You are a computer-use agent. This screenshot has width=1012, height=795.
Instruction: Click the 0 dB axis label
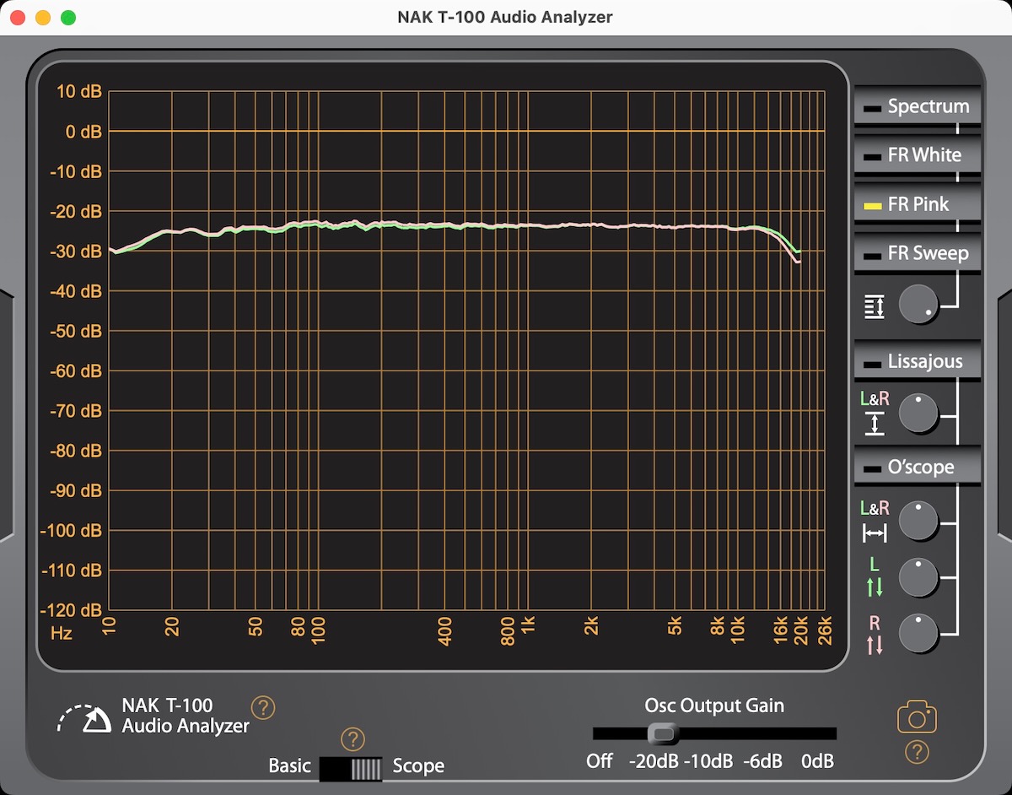point(83,132)
